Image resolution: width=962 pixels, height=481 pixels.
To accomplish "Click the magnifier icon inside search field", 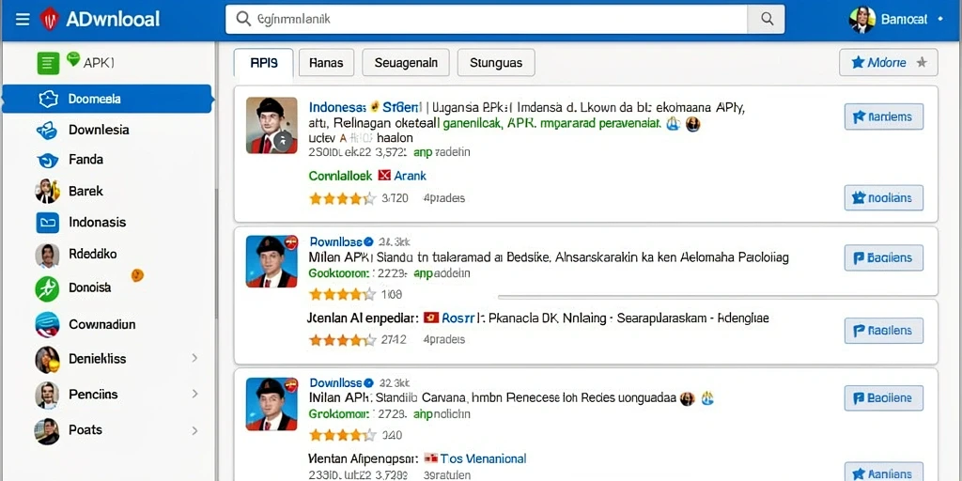I will click(243, 19).
